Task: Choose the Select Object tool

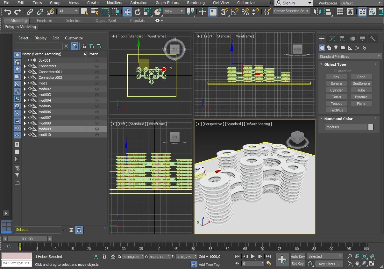Action: [84, 12]
